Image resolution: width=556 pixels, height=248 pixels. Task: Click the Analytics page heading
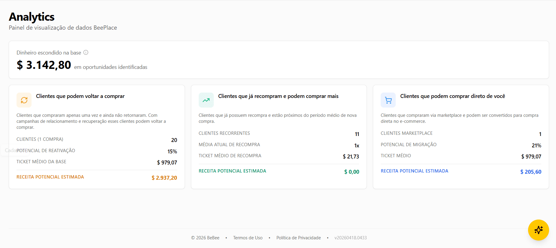tap(32, 17)
